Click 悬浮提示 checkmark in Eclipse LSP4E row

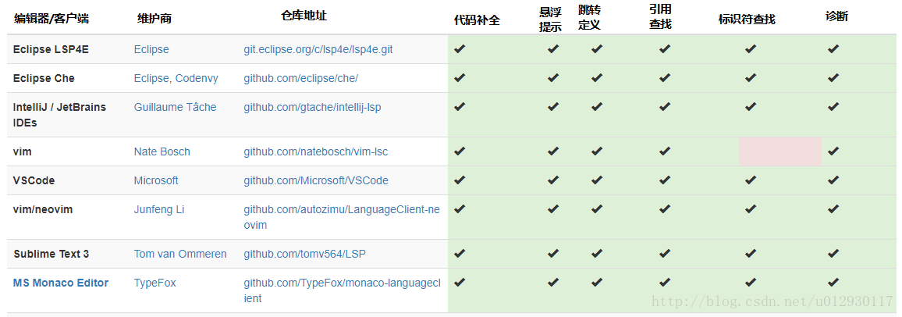point(552,49)
